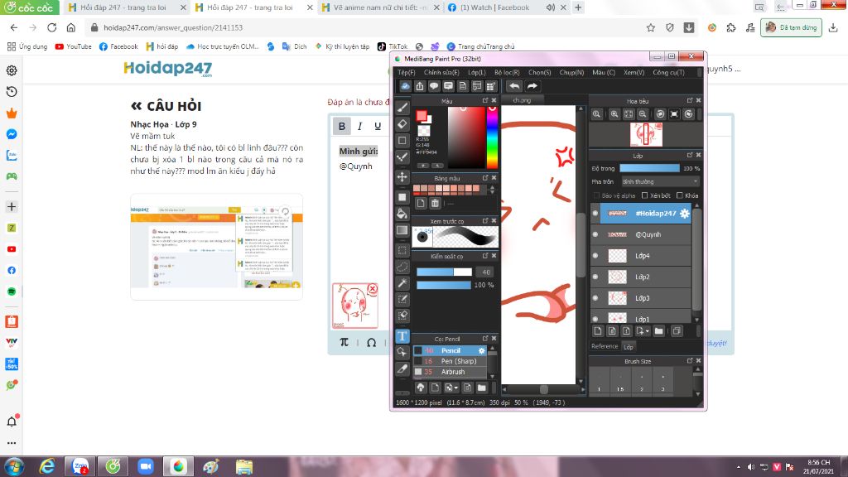Open the Bộ lọc(R) menu

pyautogui.click(x=507, y=73)
